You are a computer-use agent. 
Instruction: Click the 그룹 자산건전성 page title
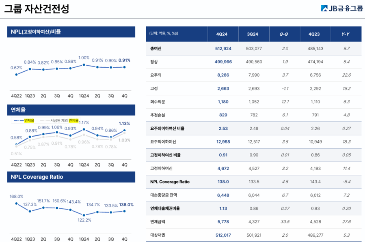[x=37, y=9]
